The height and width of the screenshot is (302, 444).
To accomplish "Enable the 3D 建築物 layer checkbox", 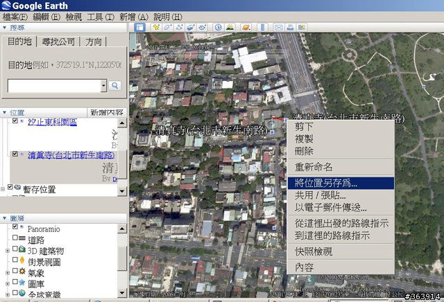I will click(x=15, y=249).
